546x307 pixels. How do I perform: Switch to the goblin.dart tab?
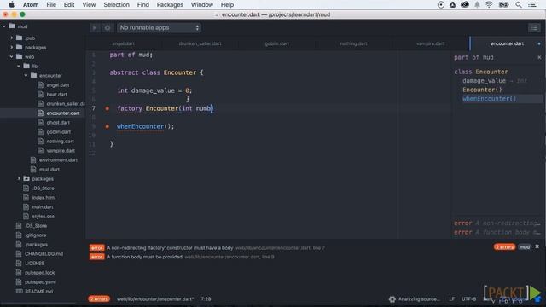click(276, 43)
